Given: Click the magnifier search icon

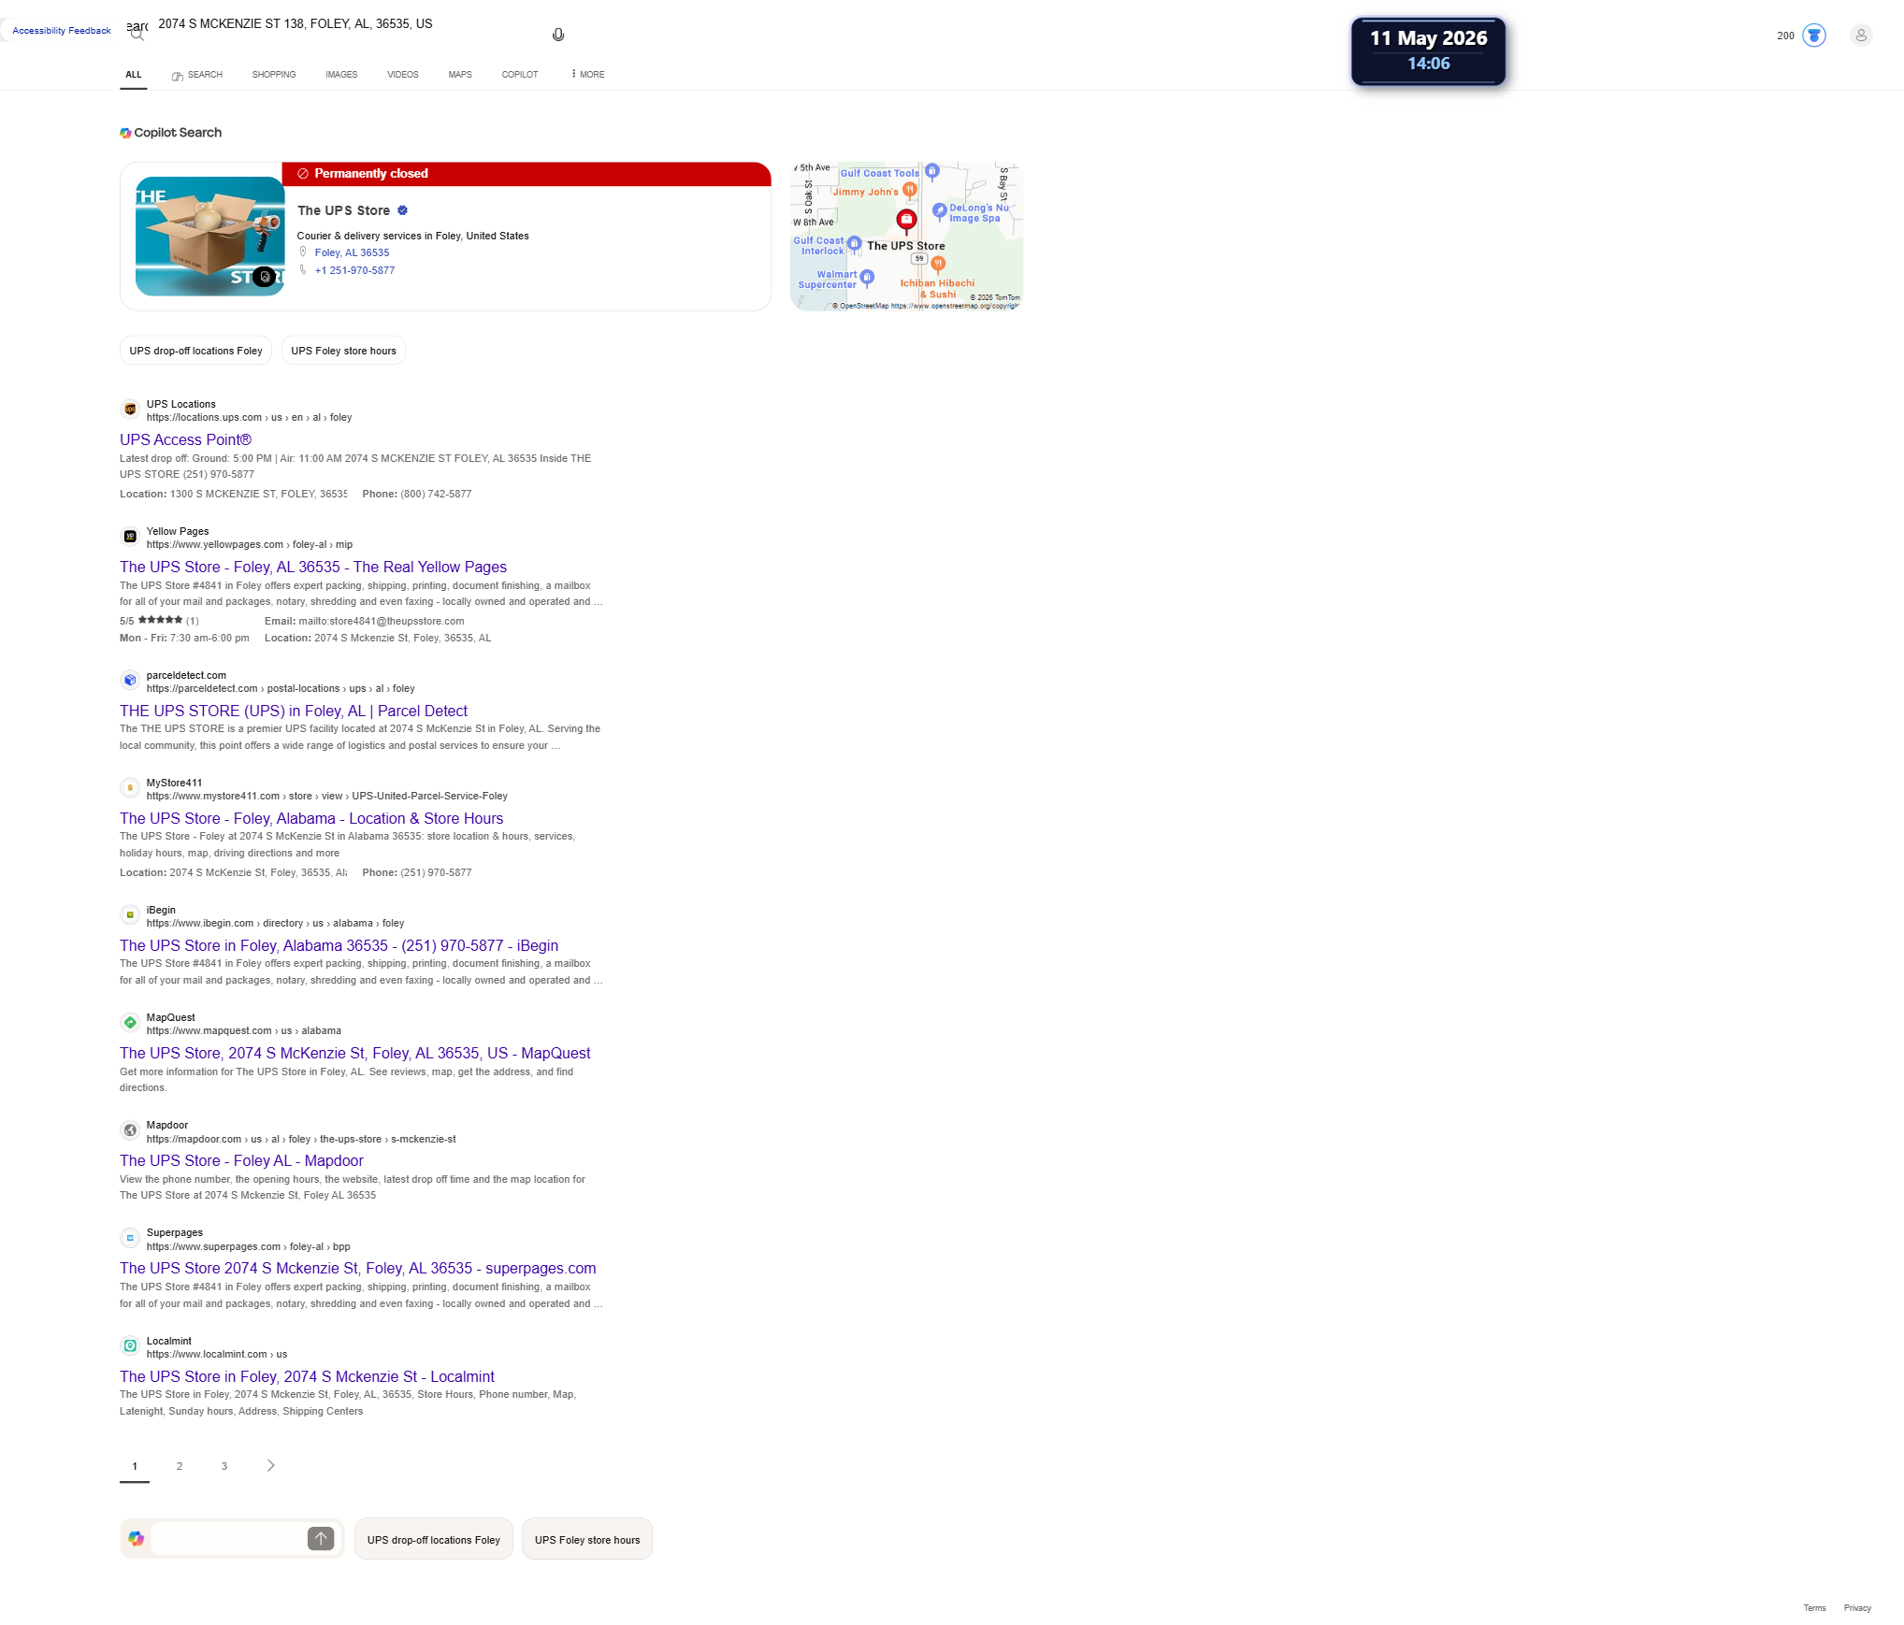Looking at the screenshot, I should (x=137, y=35).
